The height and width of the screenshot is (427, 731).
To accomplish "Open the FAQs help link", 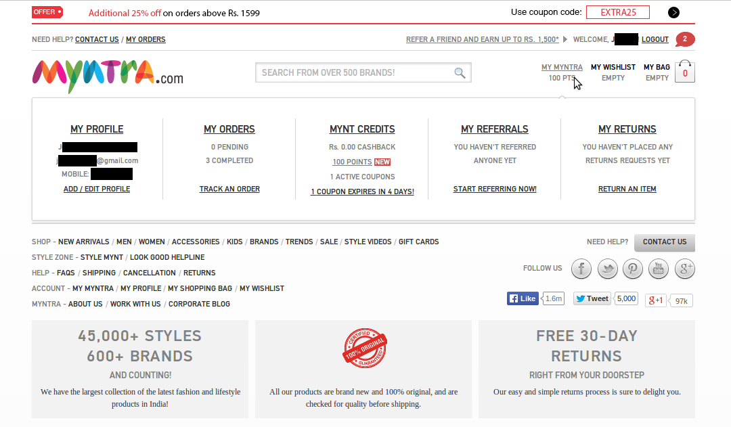I will click(66, 273).
